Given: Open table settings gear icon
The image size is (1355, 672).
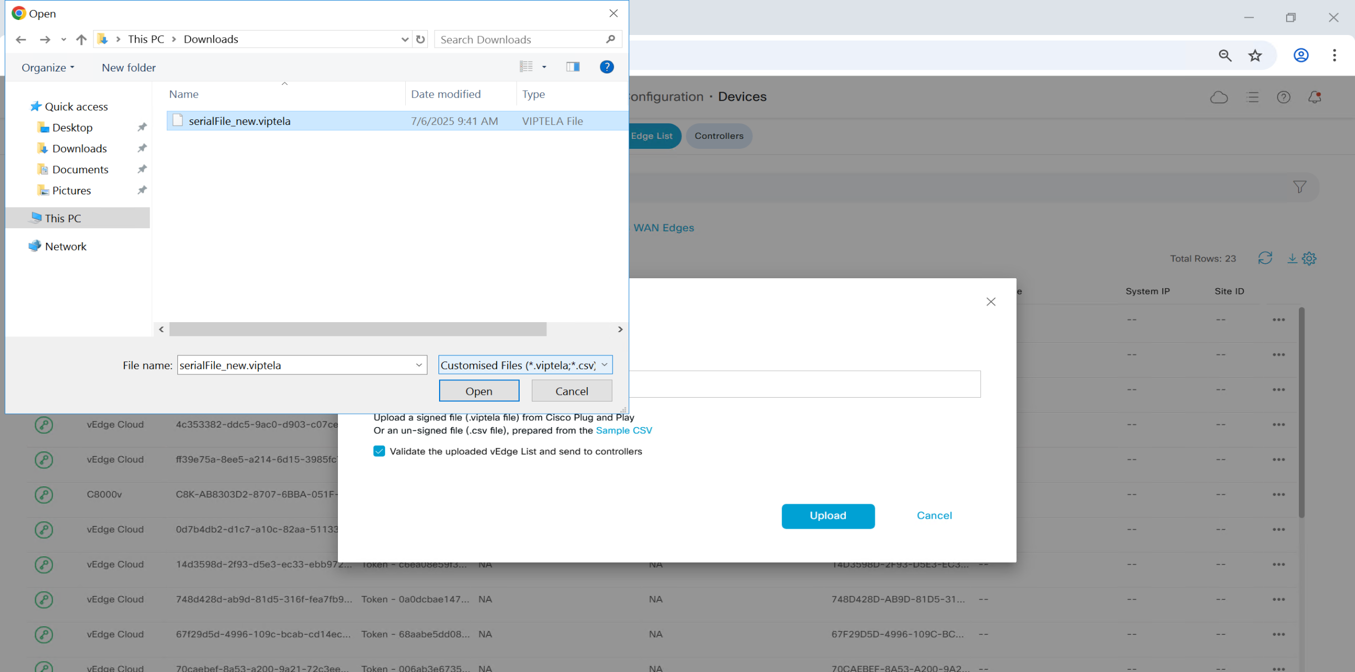Looking at the screenshot, I should [1309, 259].
